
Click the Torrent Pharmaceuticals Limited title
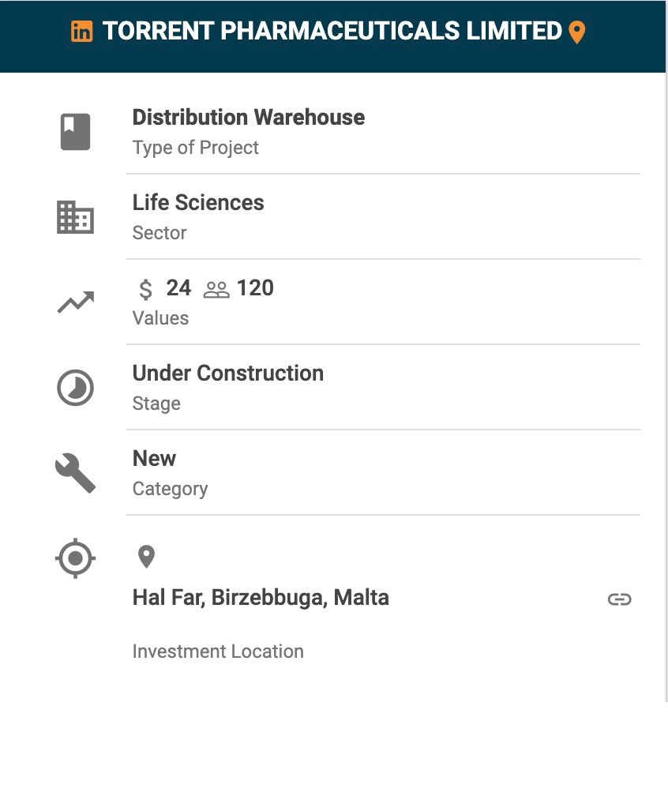(x=332, y=32)
